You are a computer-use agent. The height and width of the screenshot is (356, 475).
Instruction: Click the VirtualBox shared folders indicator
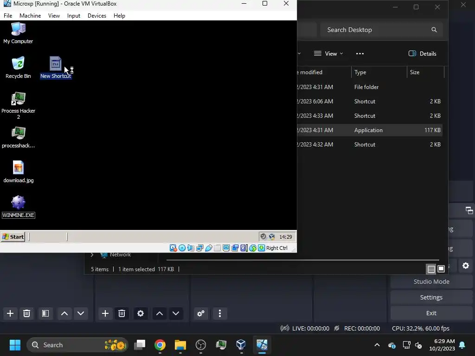click(x=217, y=248)
